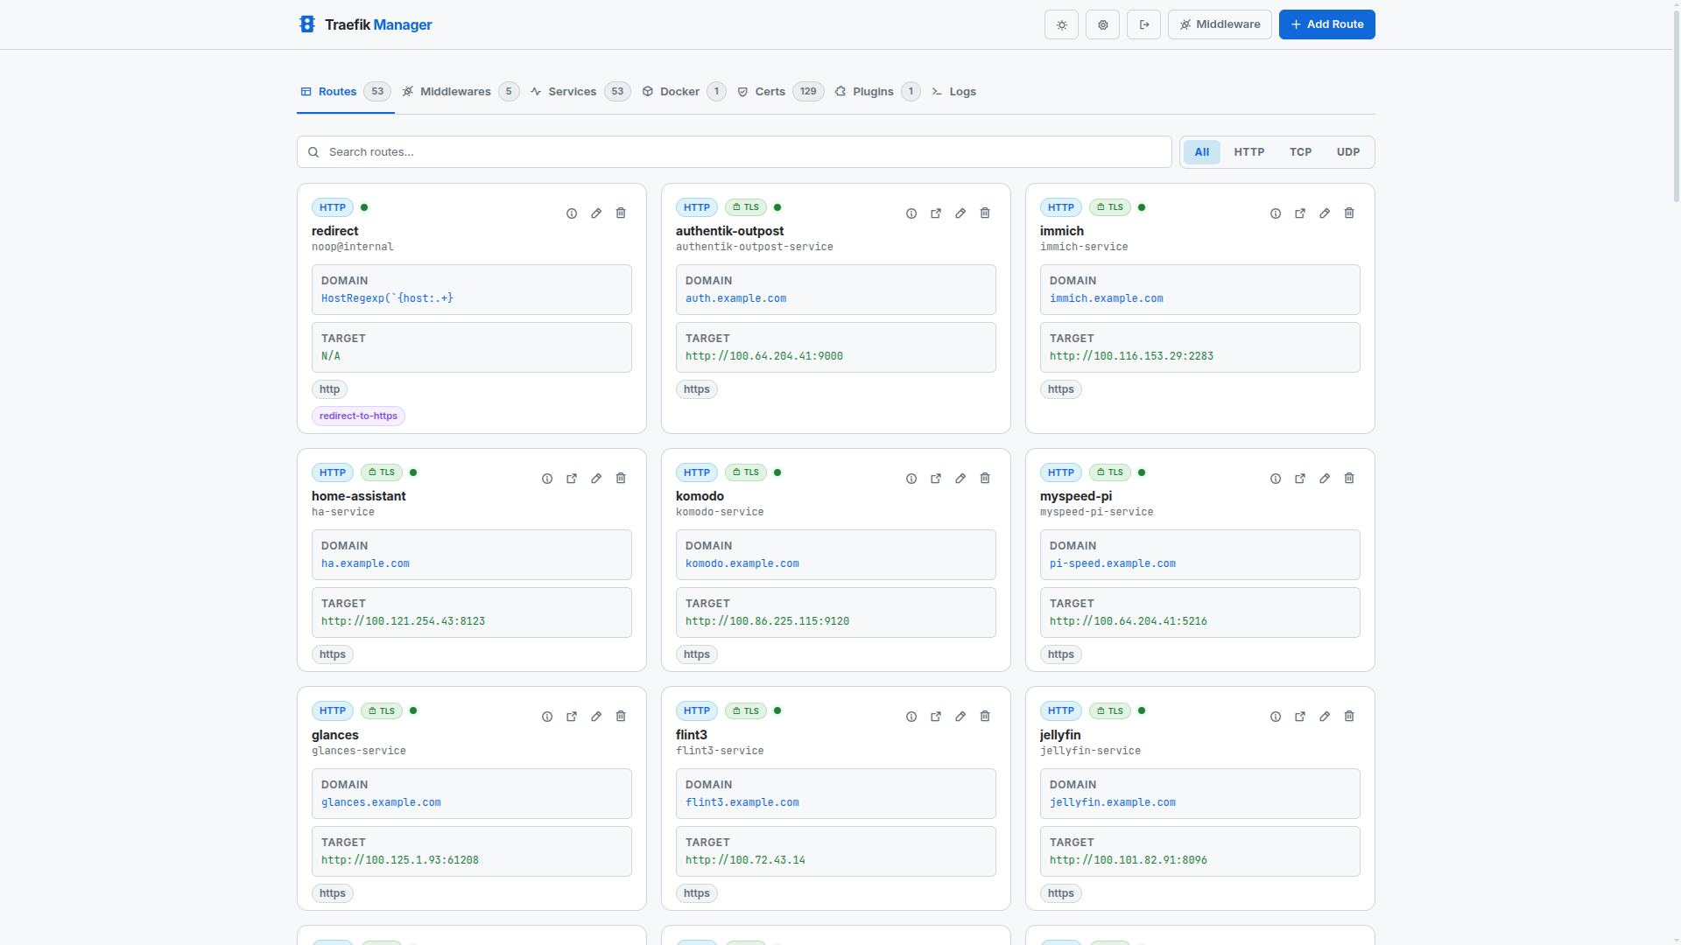Open the Middleware button in the header
The image size is (1681, 945).
(x=1220, y=24)
